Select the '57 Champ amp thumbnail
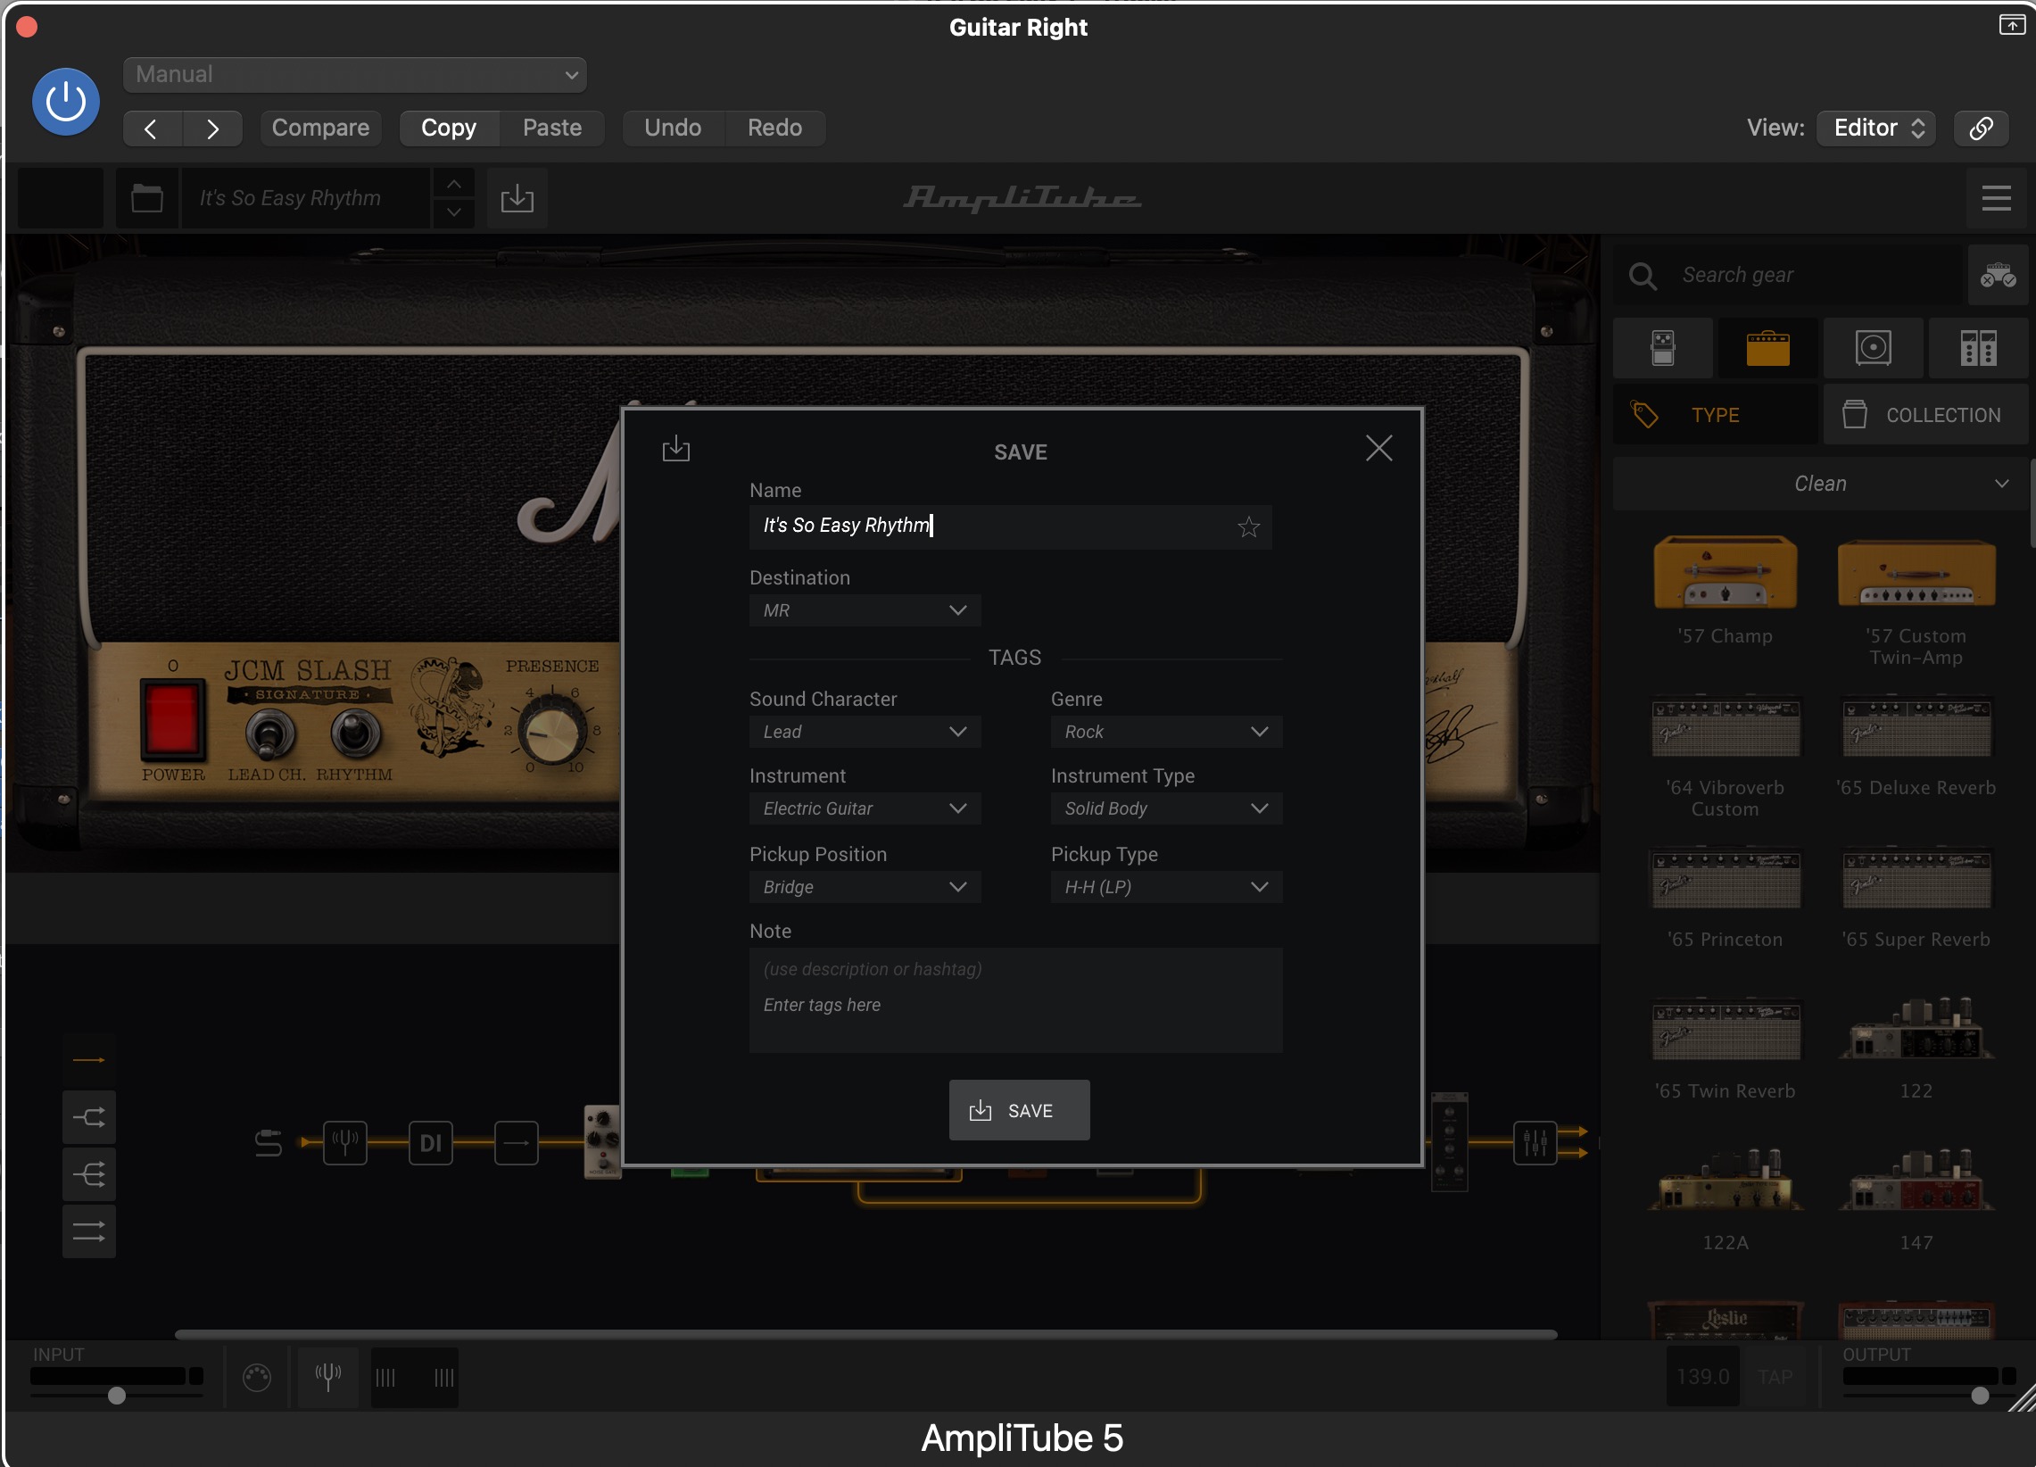Screen dimensions: 2036x1467 pos(1726,575)
